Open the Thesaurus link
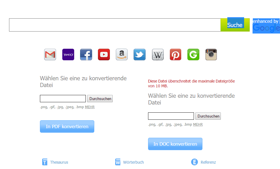 (59, 162)
